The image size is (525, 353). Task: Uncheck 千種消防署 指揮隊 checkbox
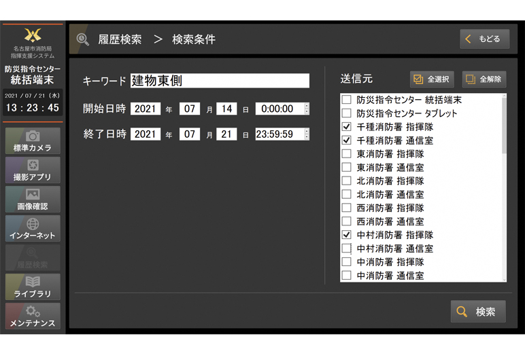(x=347, y=127)
